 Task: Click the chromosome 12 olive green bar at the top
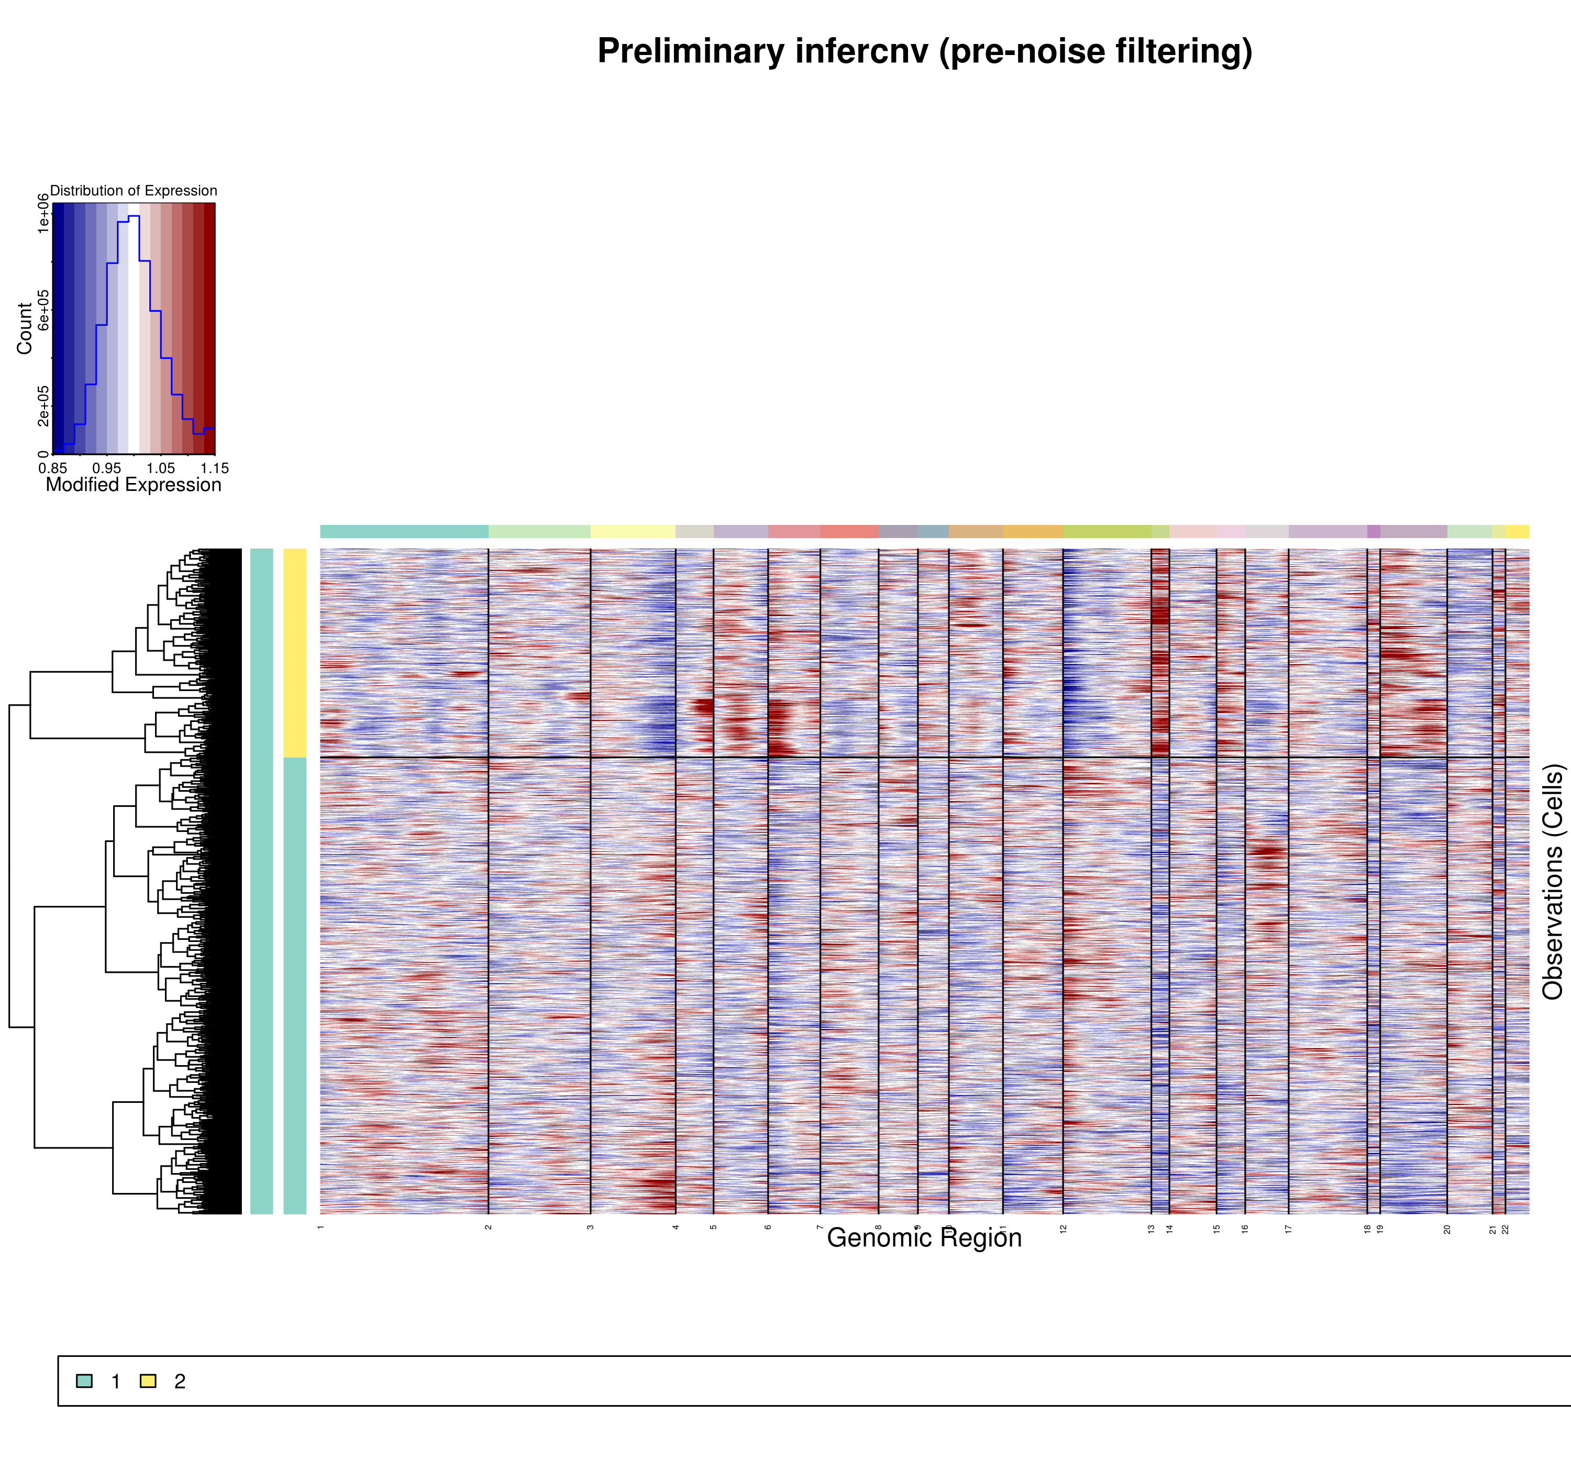(1106, 531)
